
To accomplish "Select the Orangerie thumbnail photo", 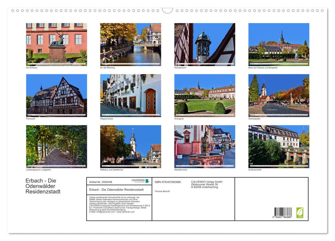I will point(204,95).
